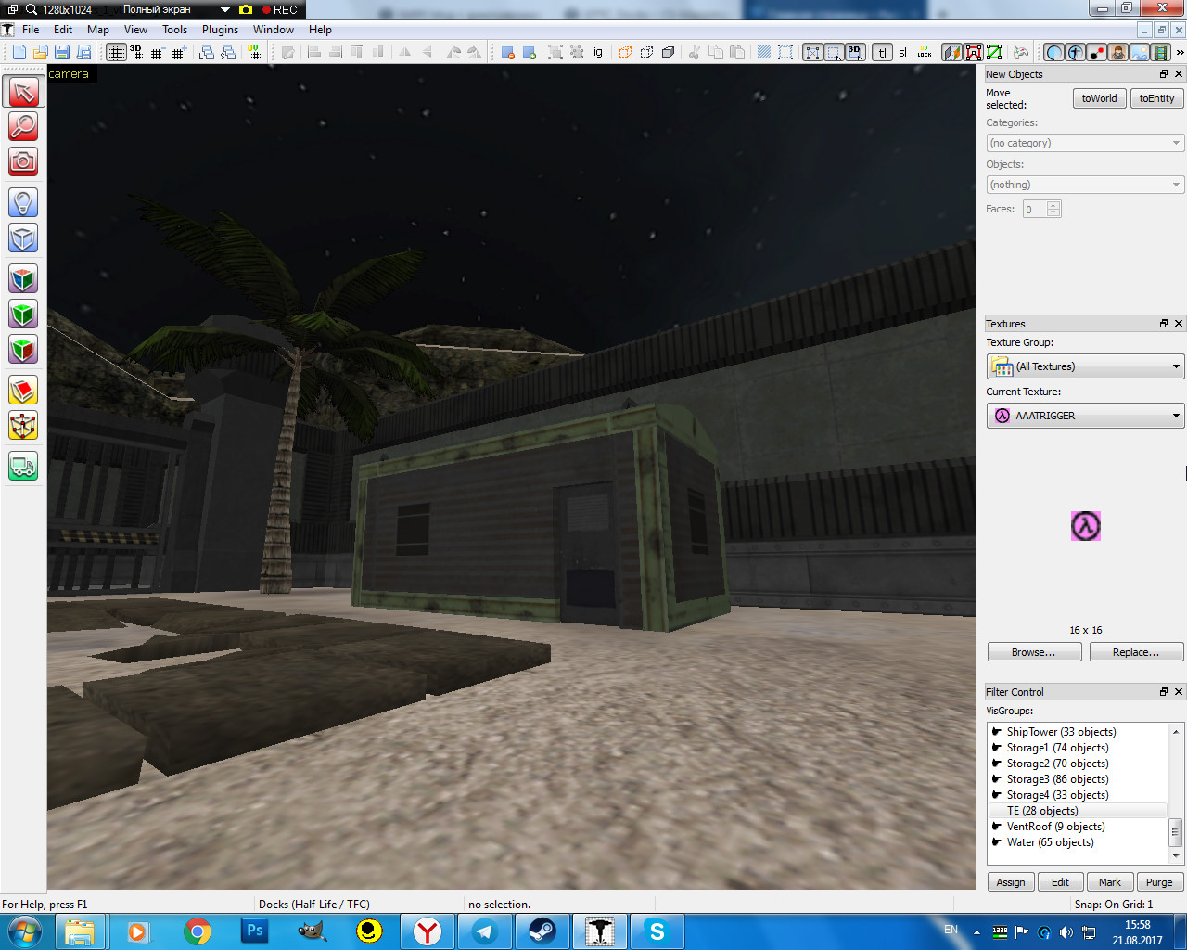Click the game controller run icon
This screenshot has width=1187, height=950.
1021,52
